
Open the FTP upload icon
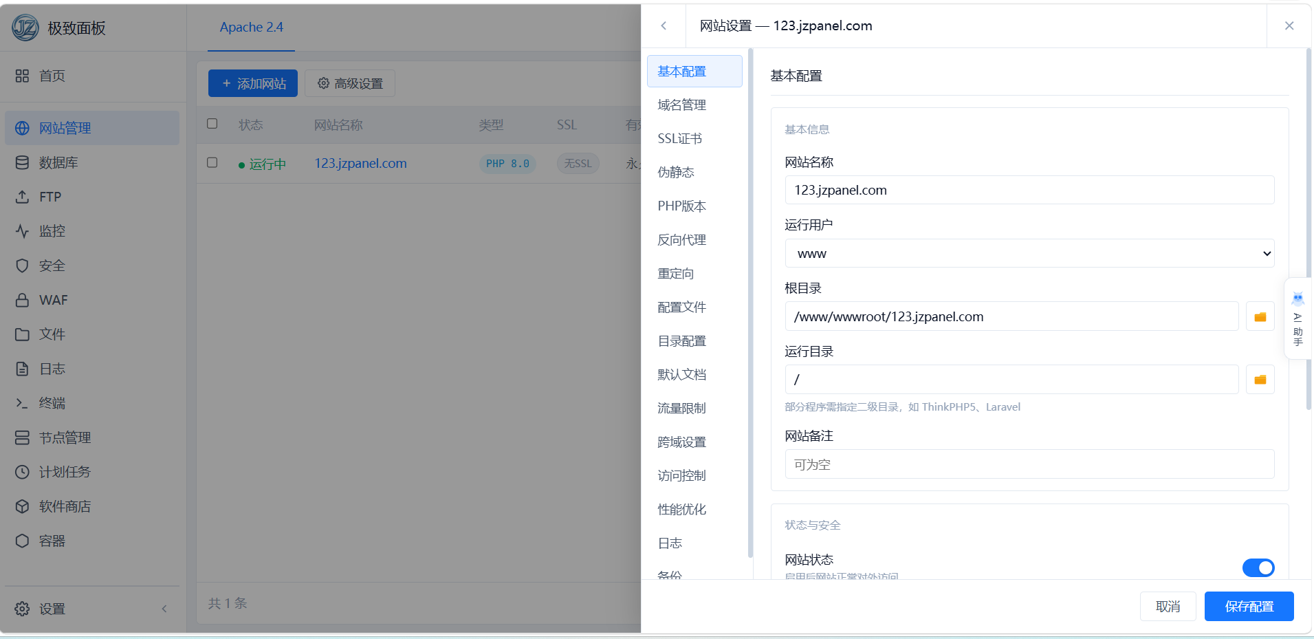pos(22,197)
